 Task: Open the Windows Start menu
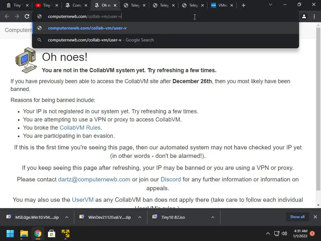(x=10, y=233)
